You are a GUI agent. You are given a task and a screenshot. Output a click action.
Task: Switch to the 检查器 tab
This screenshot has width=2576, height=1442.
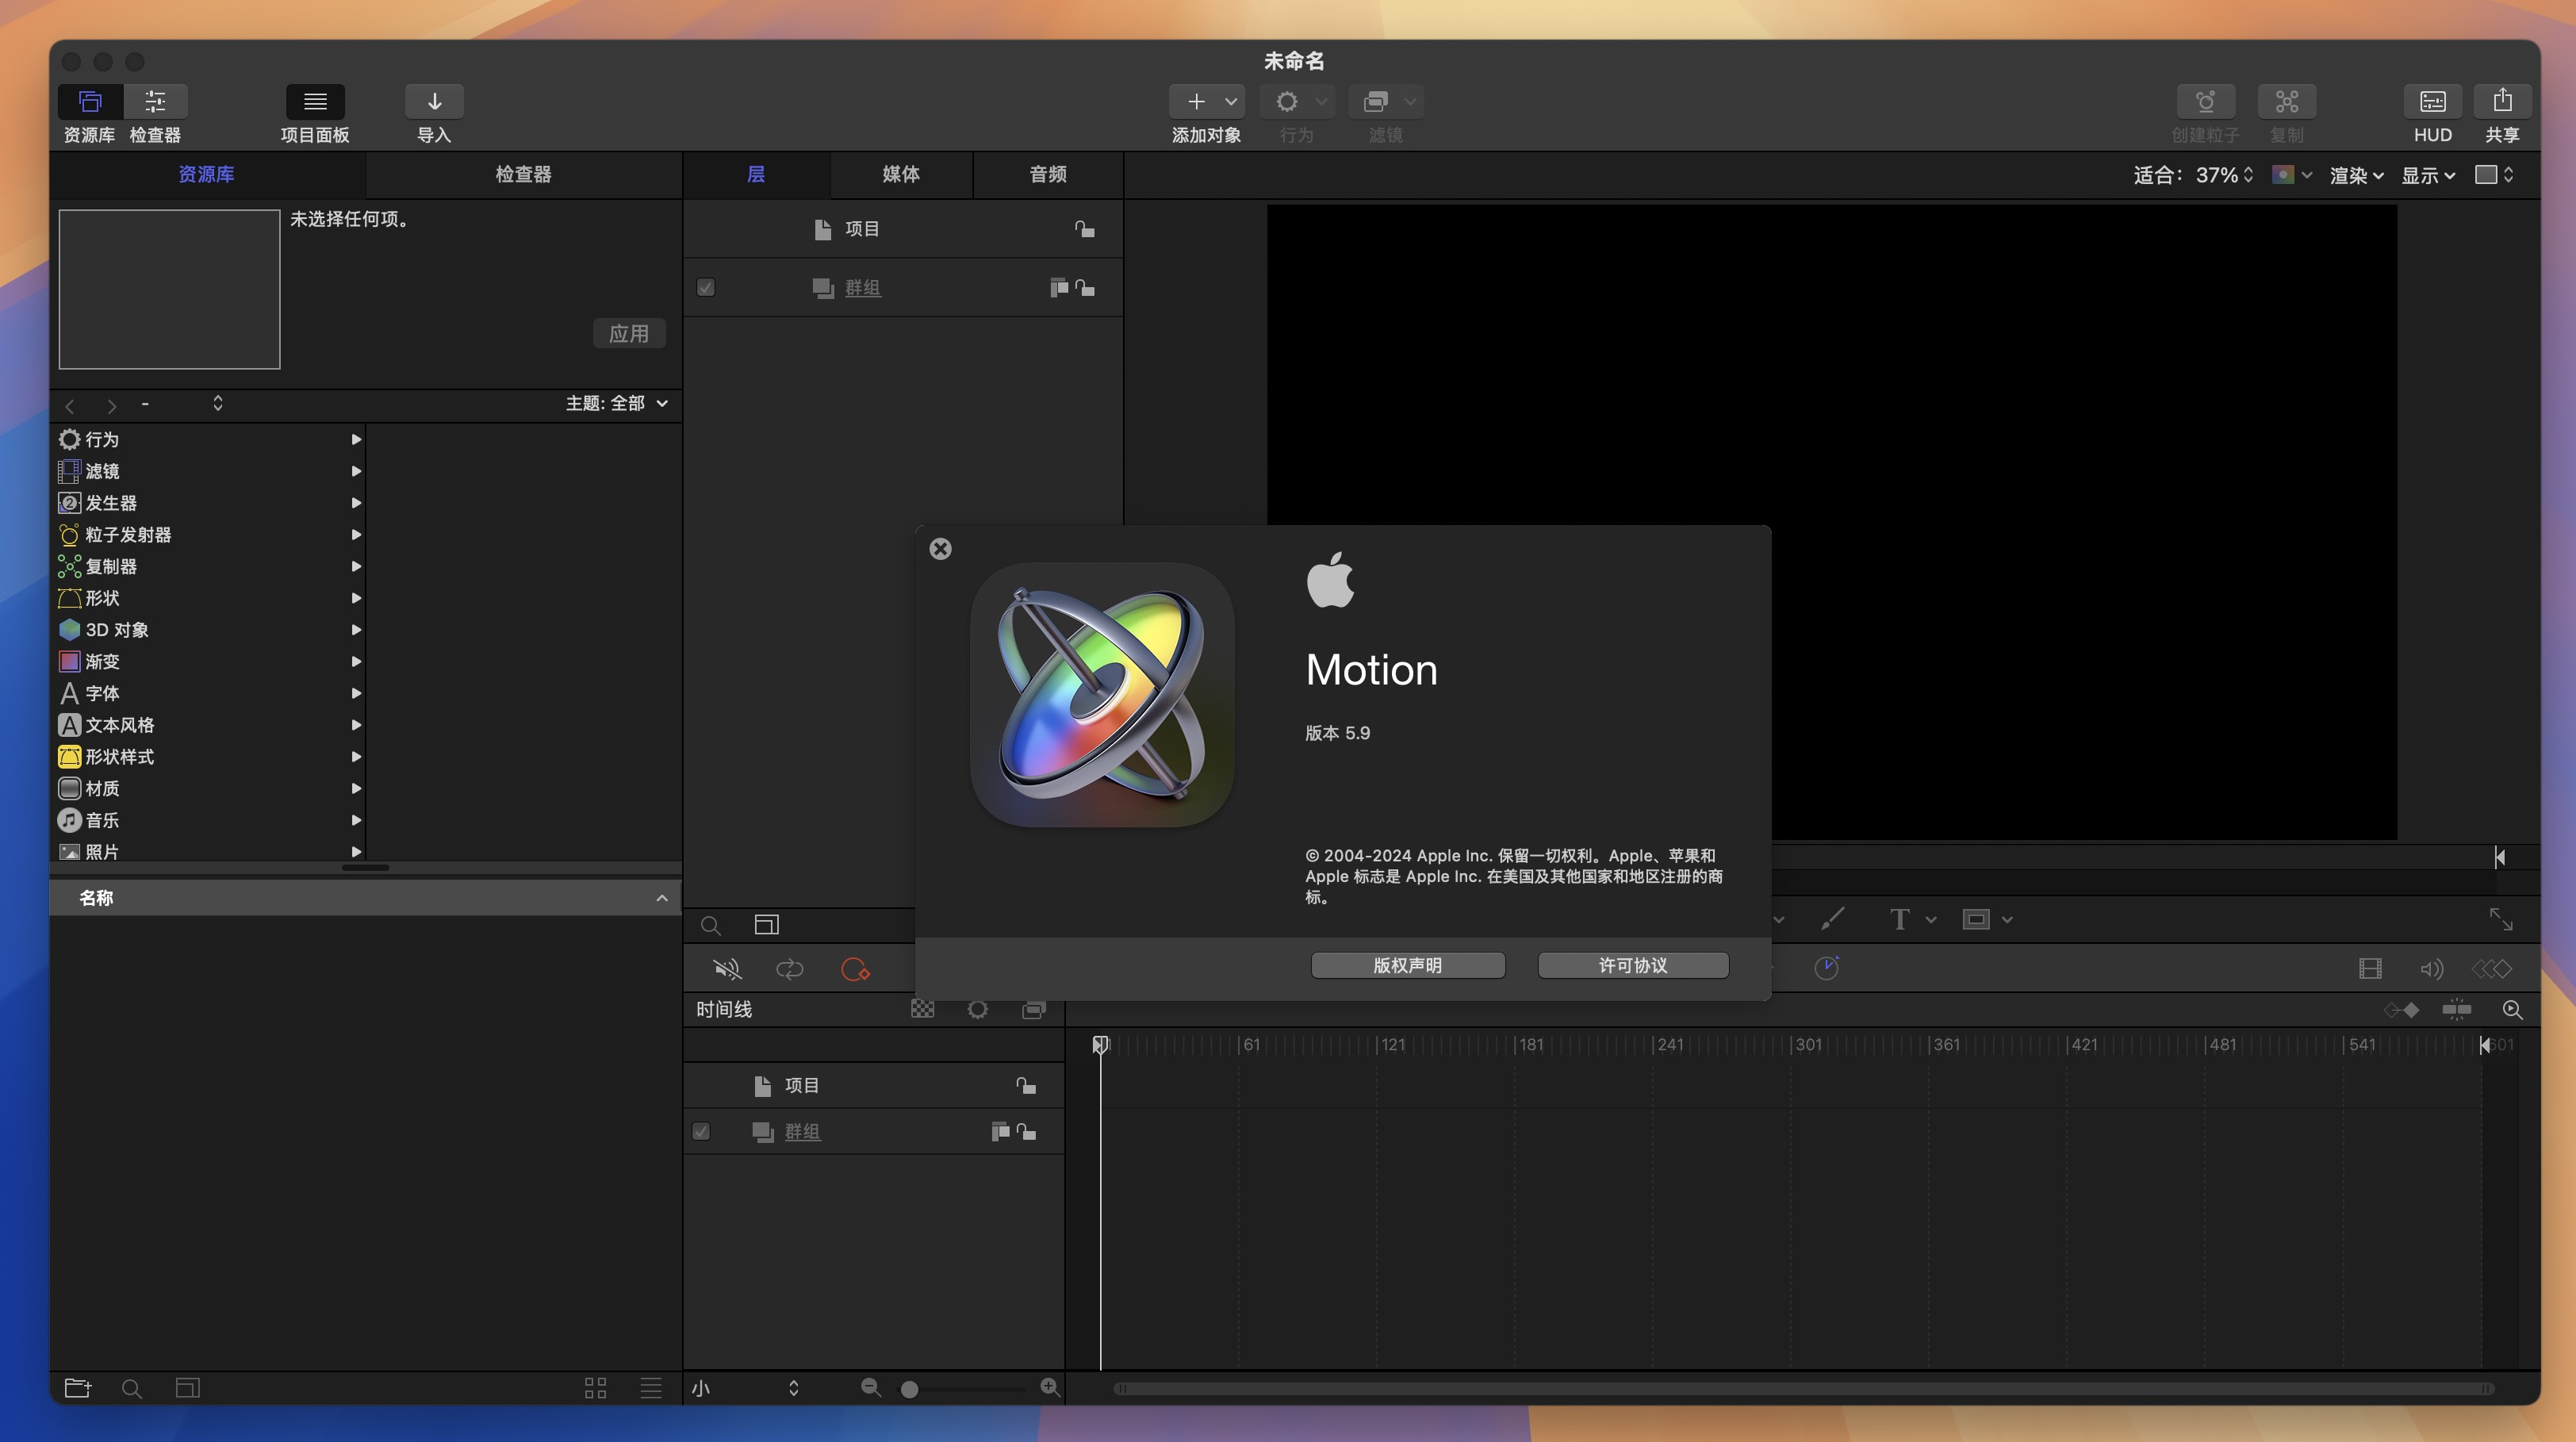pos(523,174)
